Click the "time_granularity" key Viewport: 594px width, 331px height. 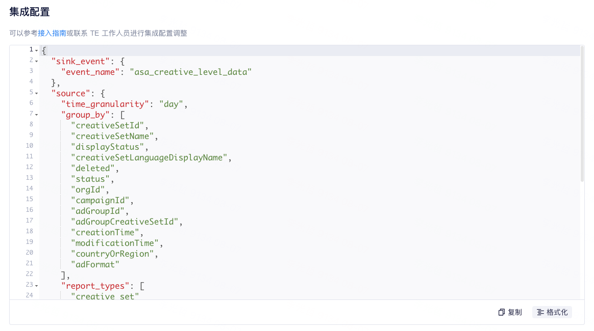tap(105, 104)
